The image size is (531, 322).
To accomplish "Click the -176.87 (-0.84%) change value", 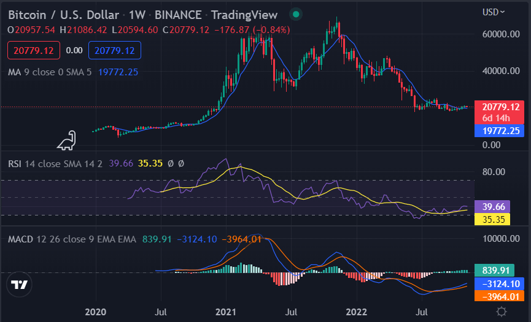I will [252, 30].
